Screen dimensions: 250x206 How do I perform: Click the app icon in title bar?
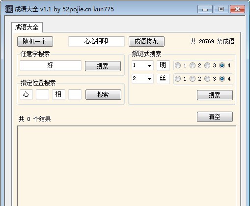[9, 9]
